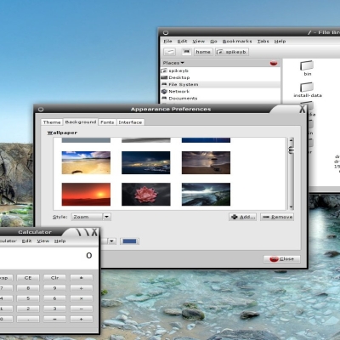
Task: Open Help menu in Calculator
Action: coord(60,241)
